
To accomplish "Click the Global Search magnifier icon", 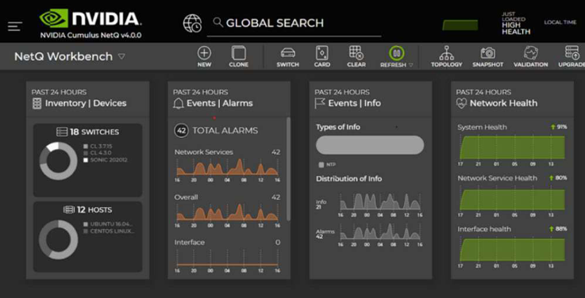I will tap(217, 22).
